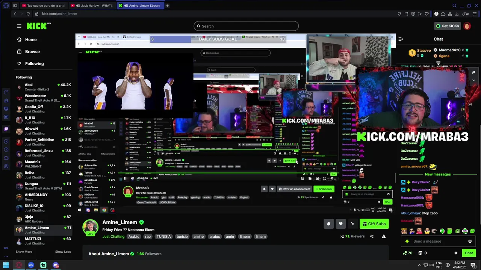Open Wassimostv channel in following list
This screenshot has height=270, width=481.
tap(43, 98)
